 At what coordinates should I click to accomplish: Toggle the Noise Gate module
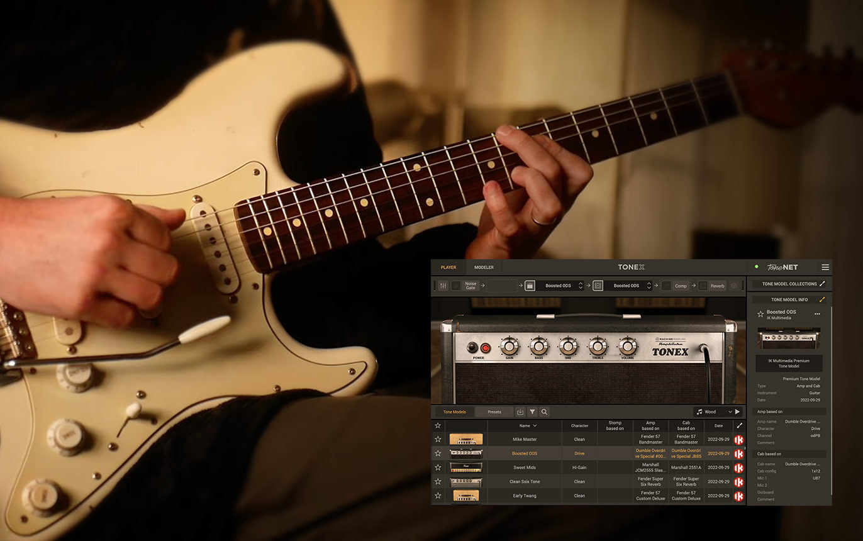[457, 286]
